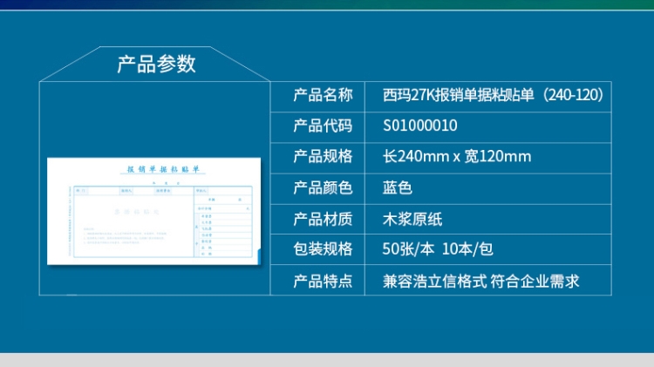Select the 产品颜色 label cell
This screenshot has width=654, height=367.
point(323,187)
